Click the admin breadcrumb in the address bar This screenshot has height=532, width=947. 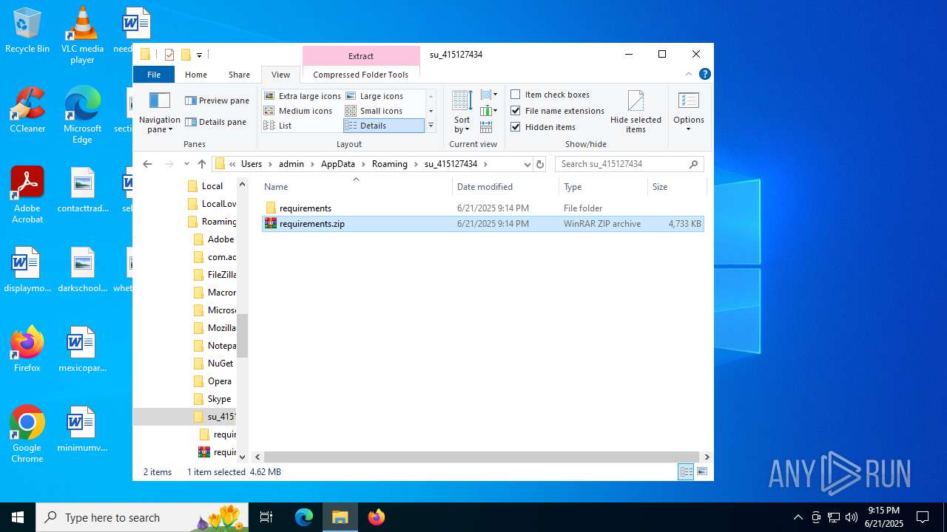pos(291,164)
